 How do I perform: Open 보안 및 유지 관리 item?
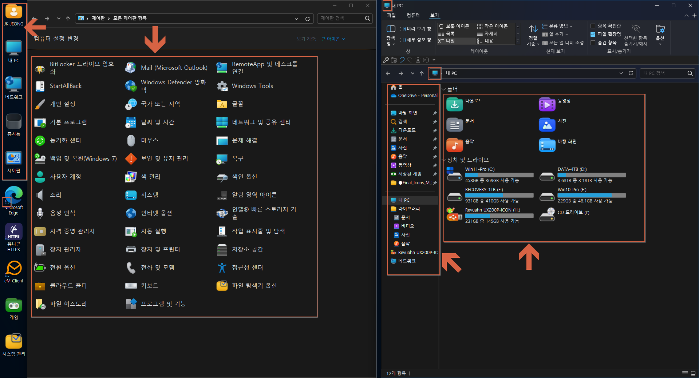click(x=157, y=158)
